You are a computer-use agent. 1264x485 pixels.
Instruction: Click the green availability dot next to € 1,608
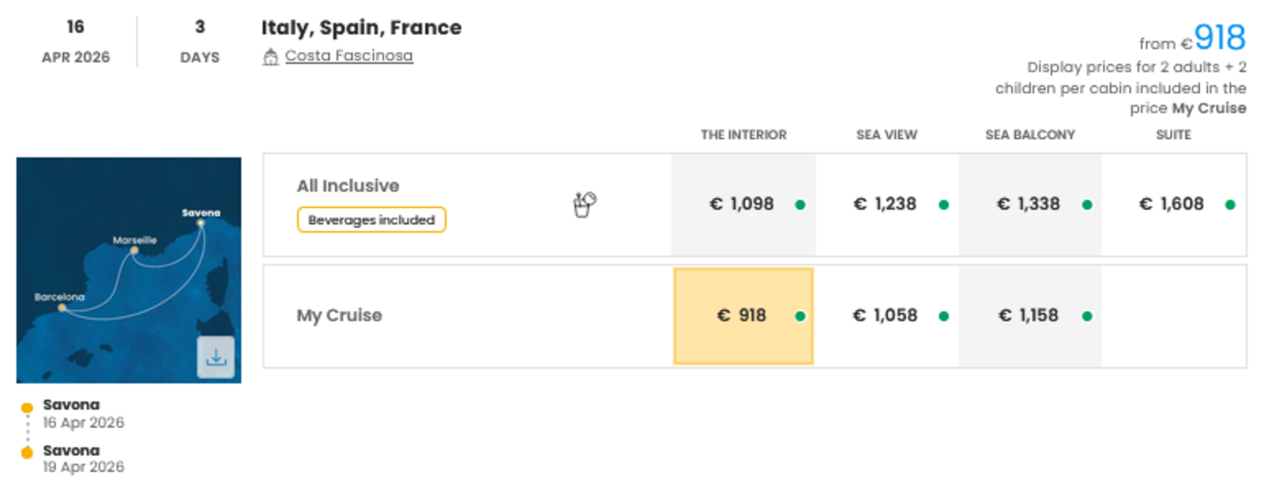[x=1230, y=205]
